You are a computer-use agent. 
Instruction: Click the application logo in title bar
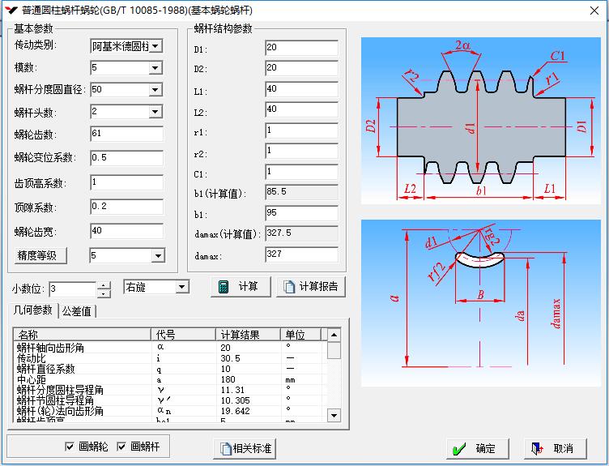point(10,10)
